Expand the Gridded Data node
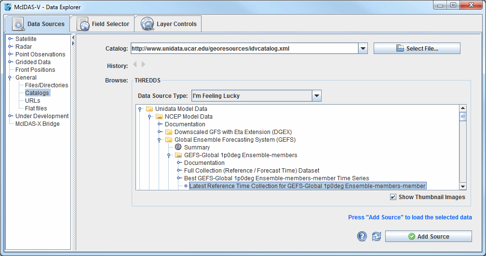Screen dimensions: 486x256 point(10,62)
